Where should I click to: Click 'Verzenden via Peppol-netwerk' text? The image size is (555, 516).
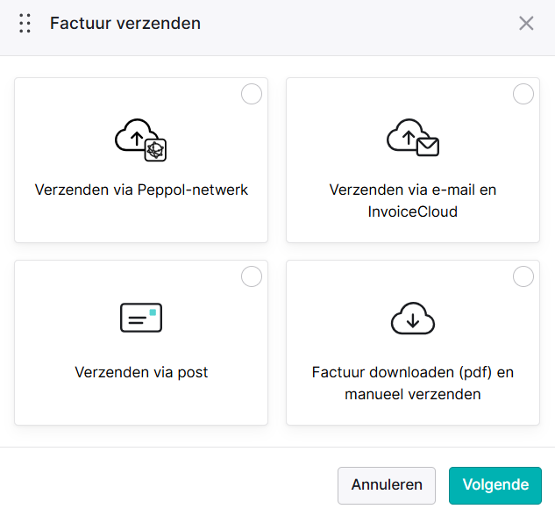coord(141,190)
